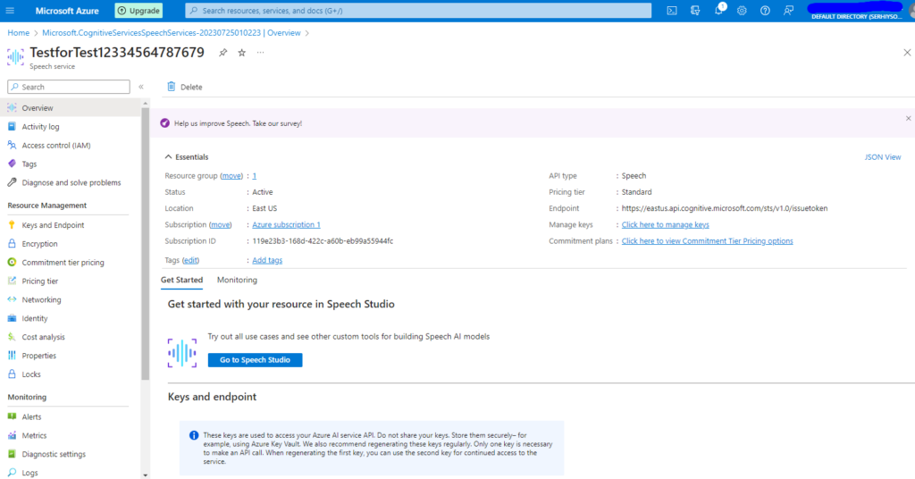
Task: Click the Properties icon in sidebar
Action: coord(12,356)
